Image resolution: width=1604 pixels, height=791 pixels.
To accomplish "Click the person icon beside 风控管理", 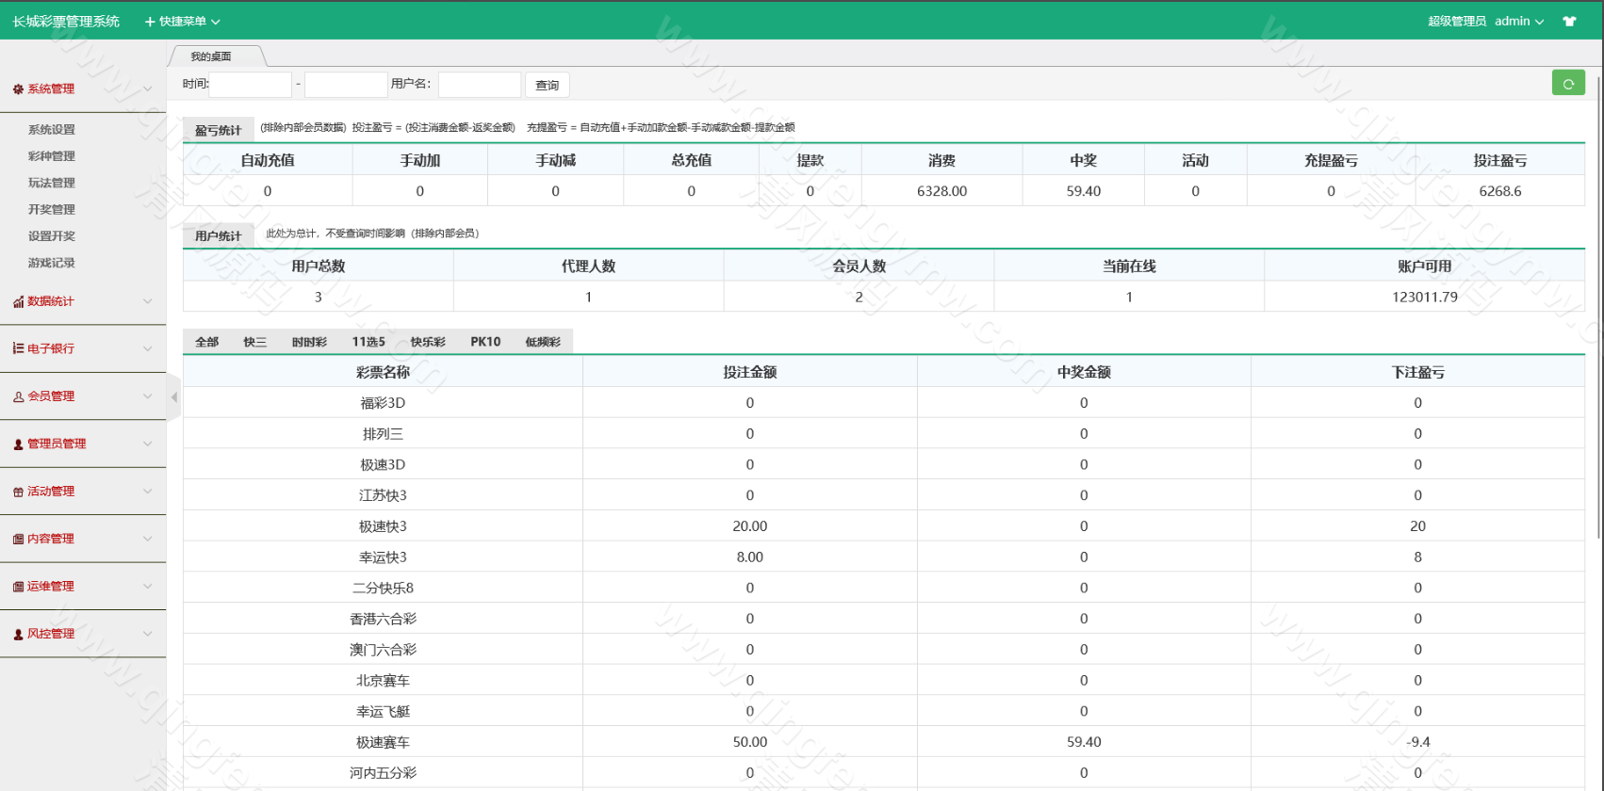I will click(x=18, y=635).
